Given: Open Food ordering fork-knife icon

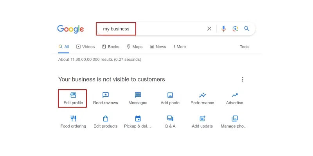Looking at the screenshot, I should pos(73,119).
